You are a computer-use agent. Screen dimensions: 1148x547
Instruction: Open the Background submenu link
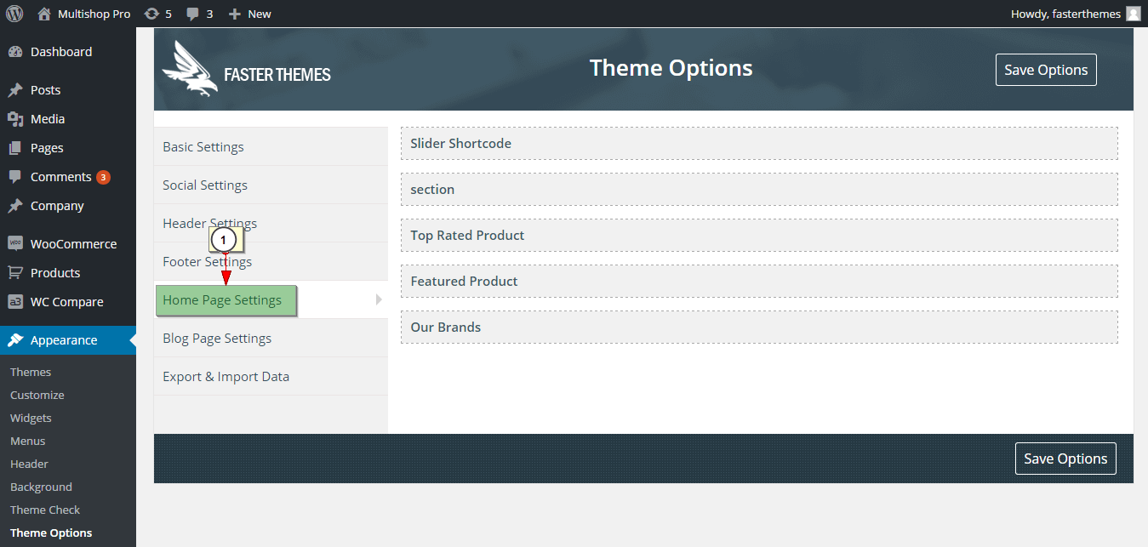pos(41,487)
